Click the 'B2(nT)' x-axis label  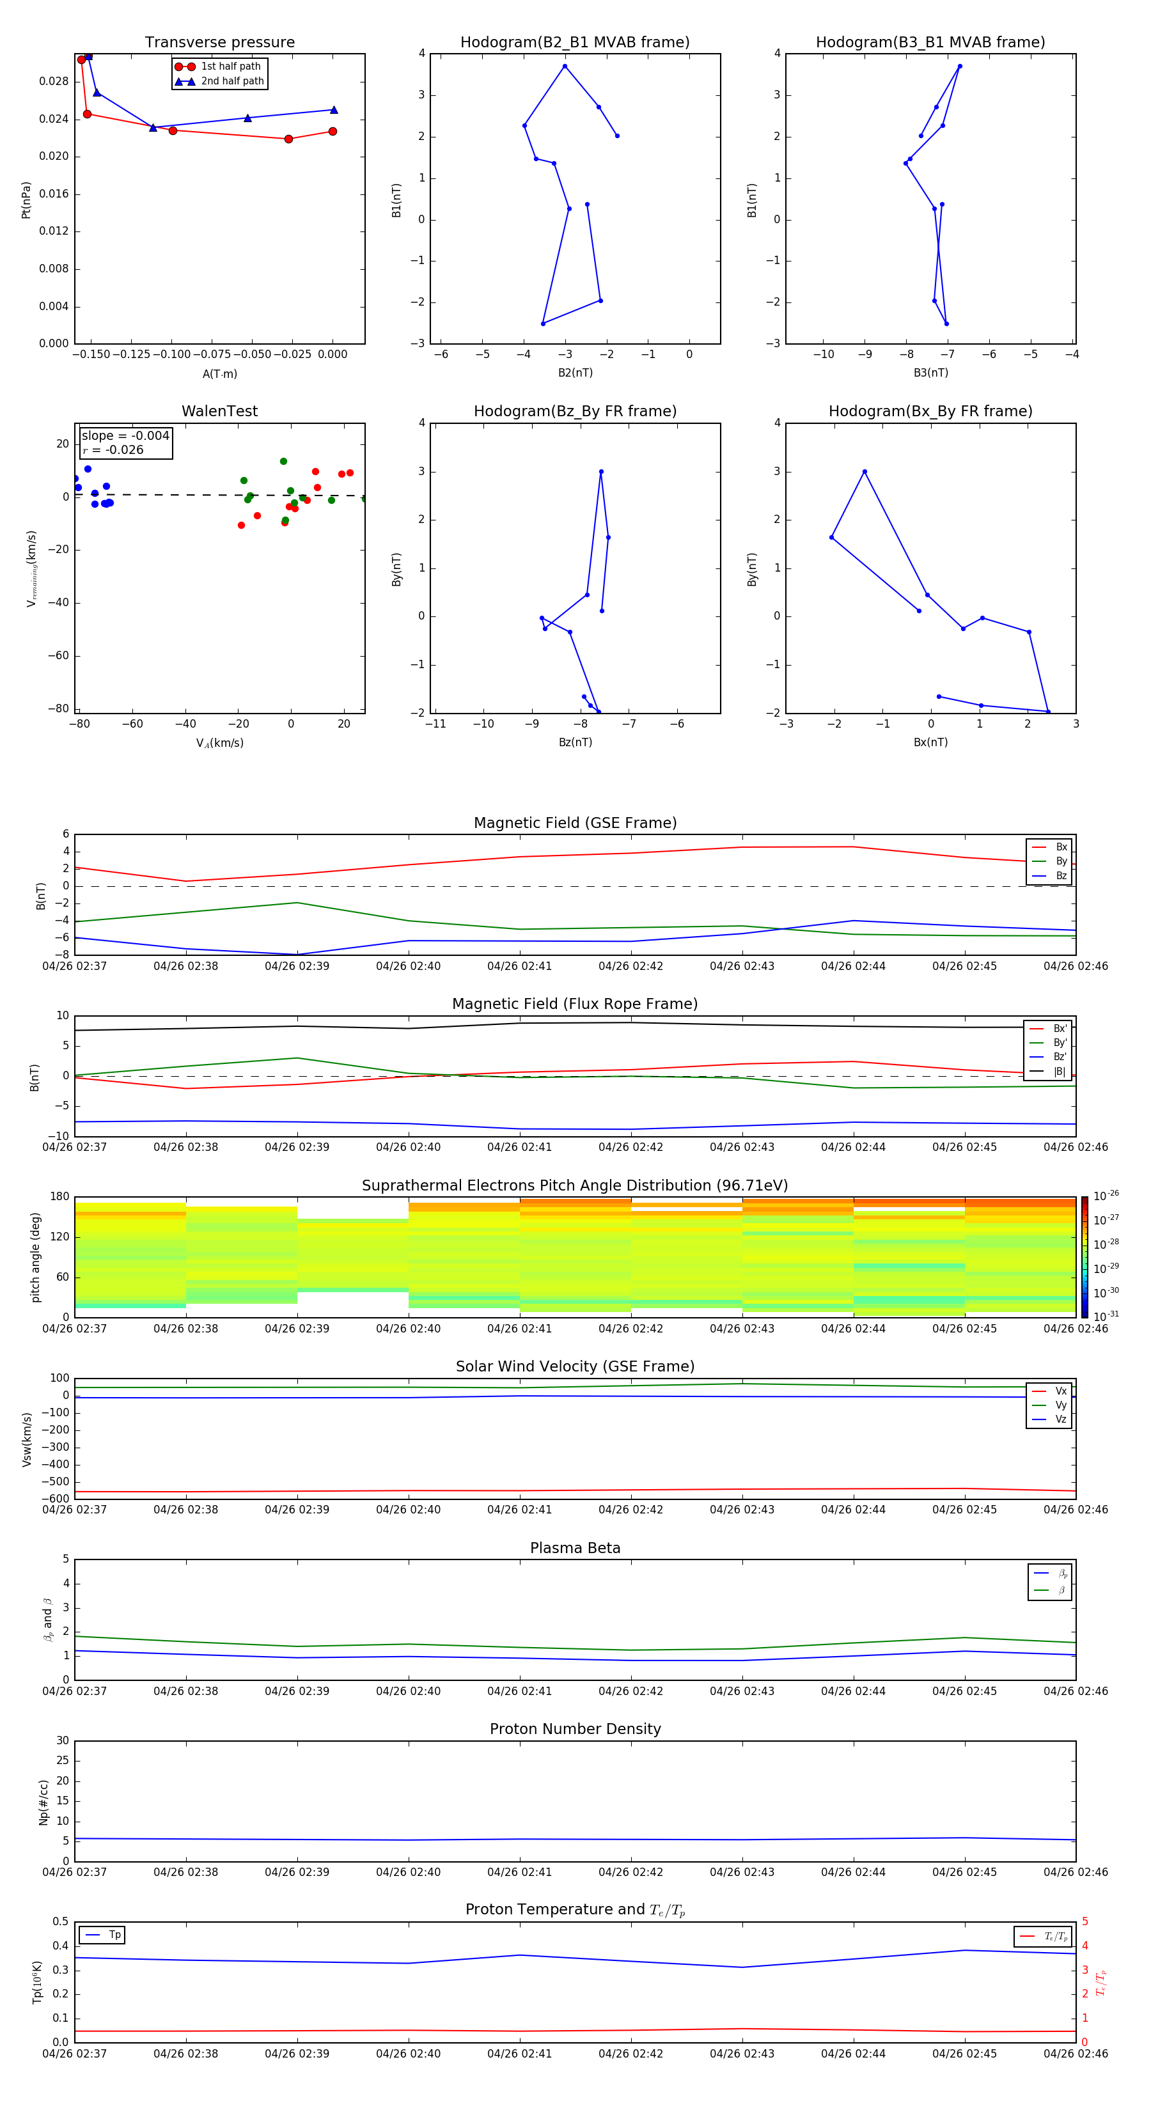pos(575,373)
